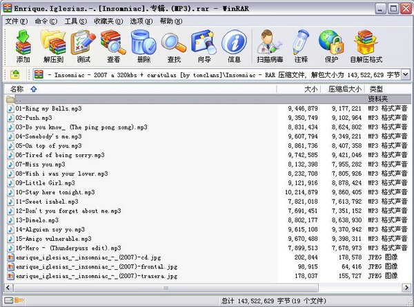Viewport: 414px width, 307px height.
Task: Open the 文件(F) menu
Action: [x=17, y=21]
